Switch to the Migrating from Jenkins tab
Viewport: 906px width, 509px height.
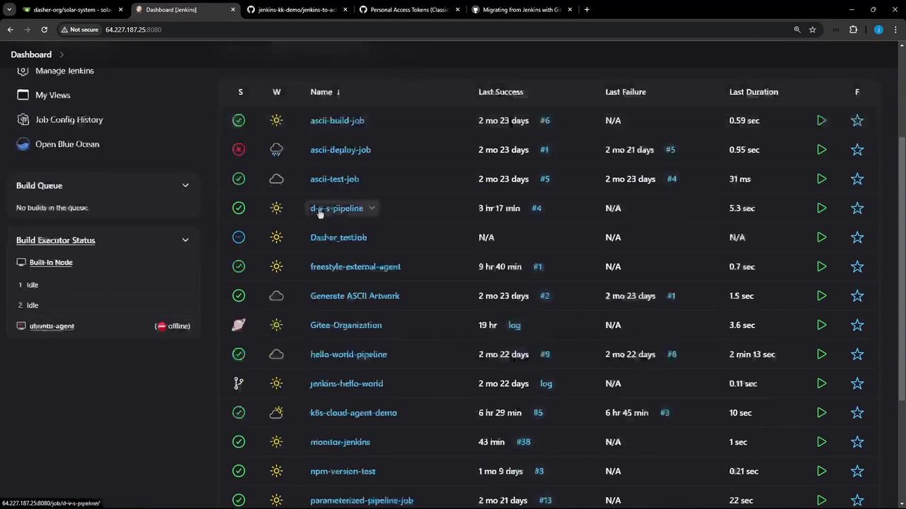point(522,10)
